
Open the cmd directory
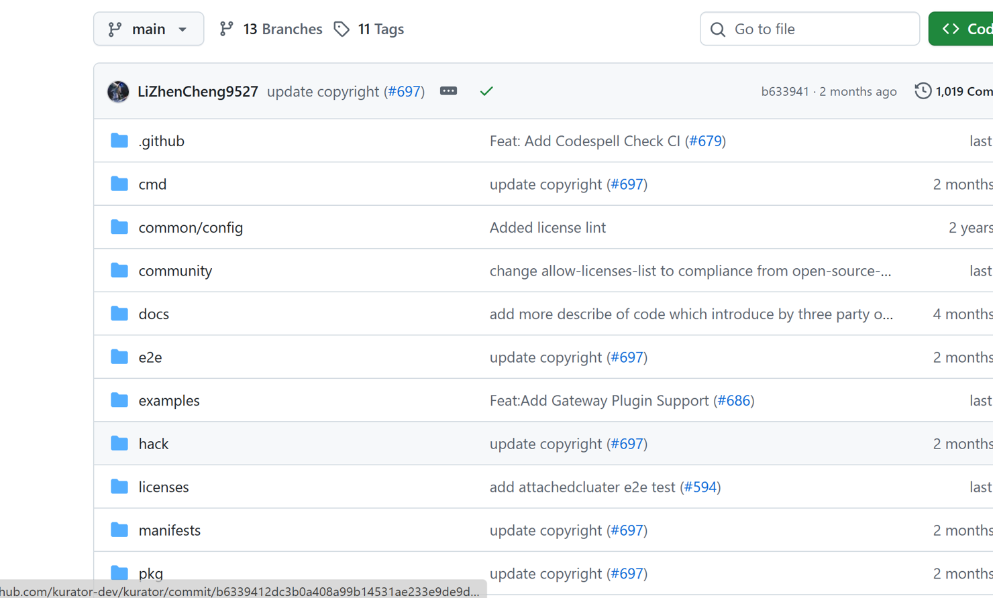(x=152, y=184)
